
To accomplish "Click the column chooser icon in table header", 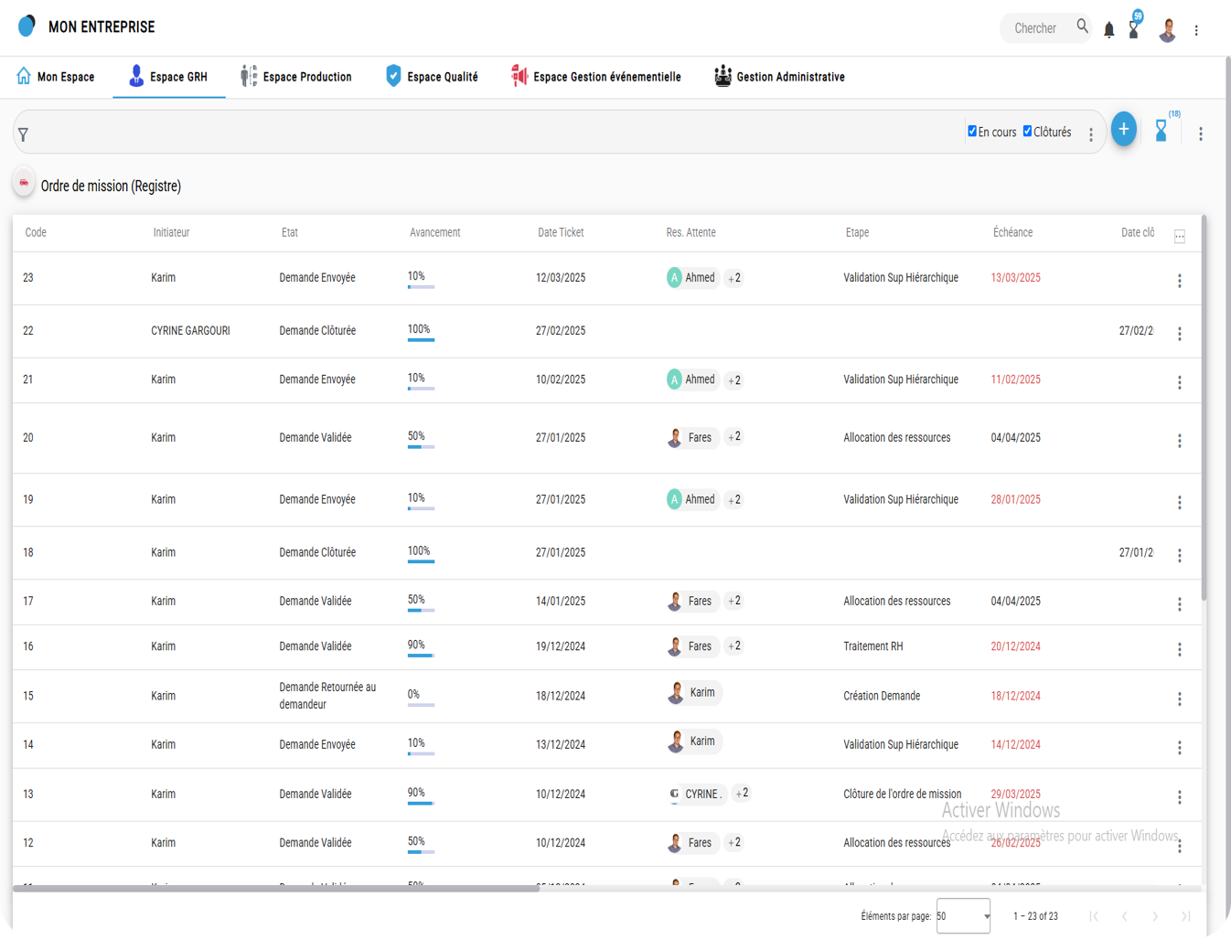I will pyautogui.click(x=1179, y=237).
